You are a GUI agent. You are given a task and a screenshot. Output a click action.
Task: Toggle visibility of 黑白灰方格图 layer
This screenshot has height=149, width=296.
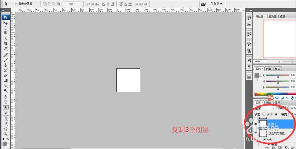(256, 133)
